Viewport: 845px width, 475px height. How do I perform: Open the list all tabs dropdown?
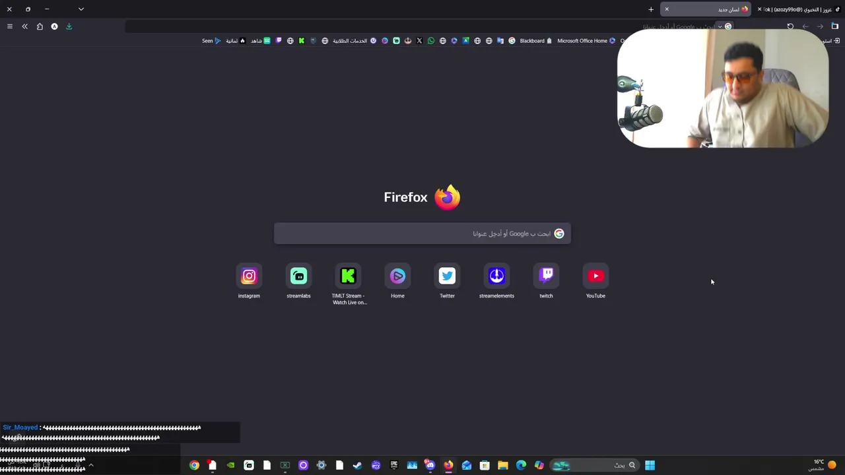(81, 9)
